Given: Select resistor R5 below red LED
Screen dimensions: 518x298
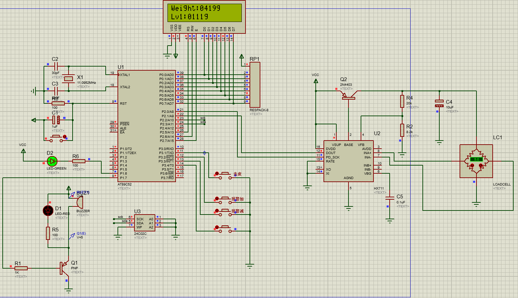Looking at the screenshot, I should 48,233.
